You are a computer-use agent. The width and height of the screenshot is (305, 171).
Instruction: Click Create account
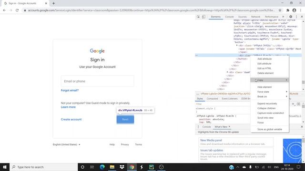(x=71, y=119)
